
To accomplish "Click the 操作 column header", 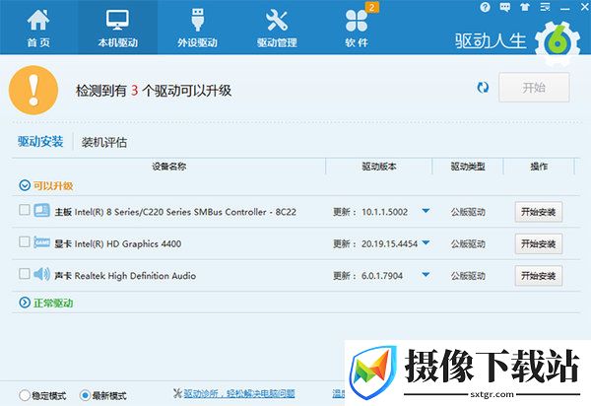I will (x=539, y=167).
